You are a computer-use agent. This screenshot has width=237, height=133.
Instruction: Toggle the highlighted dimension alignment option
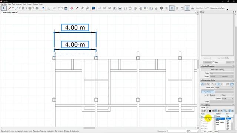point(218,84)
